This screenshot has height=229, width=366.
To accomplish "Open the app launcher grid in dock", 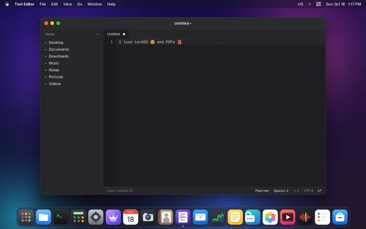I will [26, 217].
